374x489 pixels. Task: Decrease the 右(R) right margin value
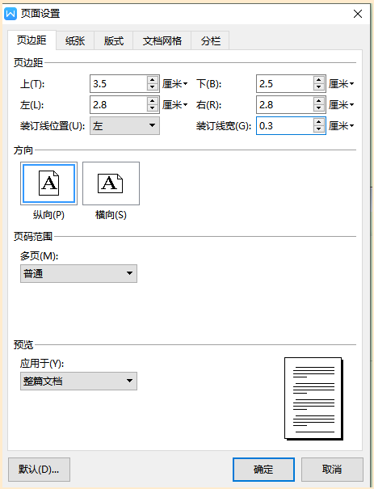pos(318,109)
